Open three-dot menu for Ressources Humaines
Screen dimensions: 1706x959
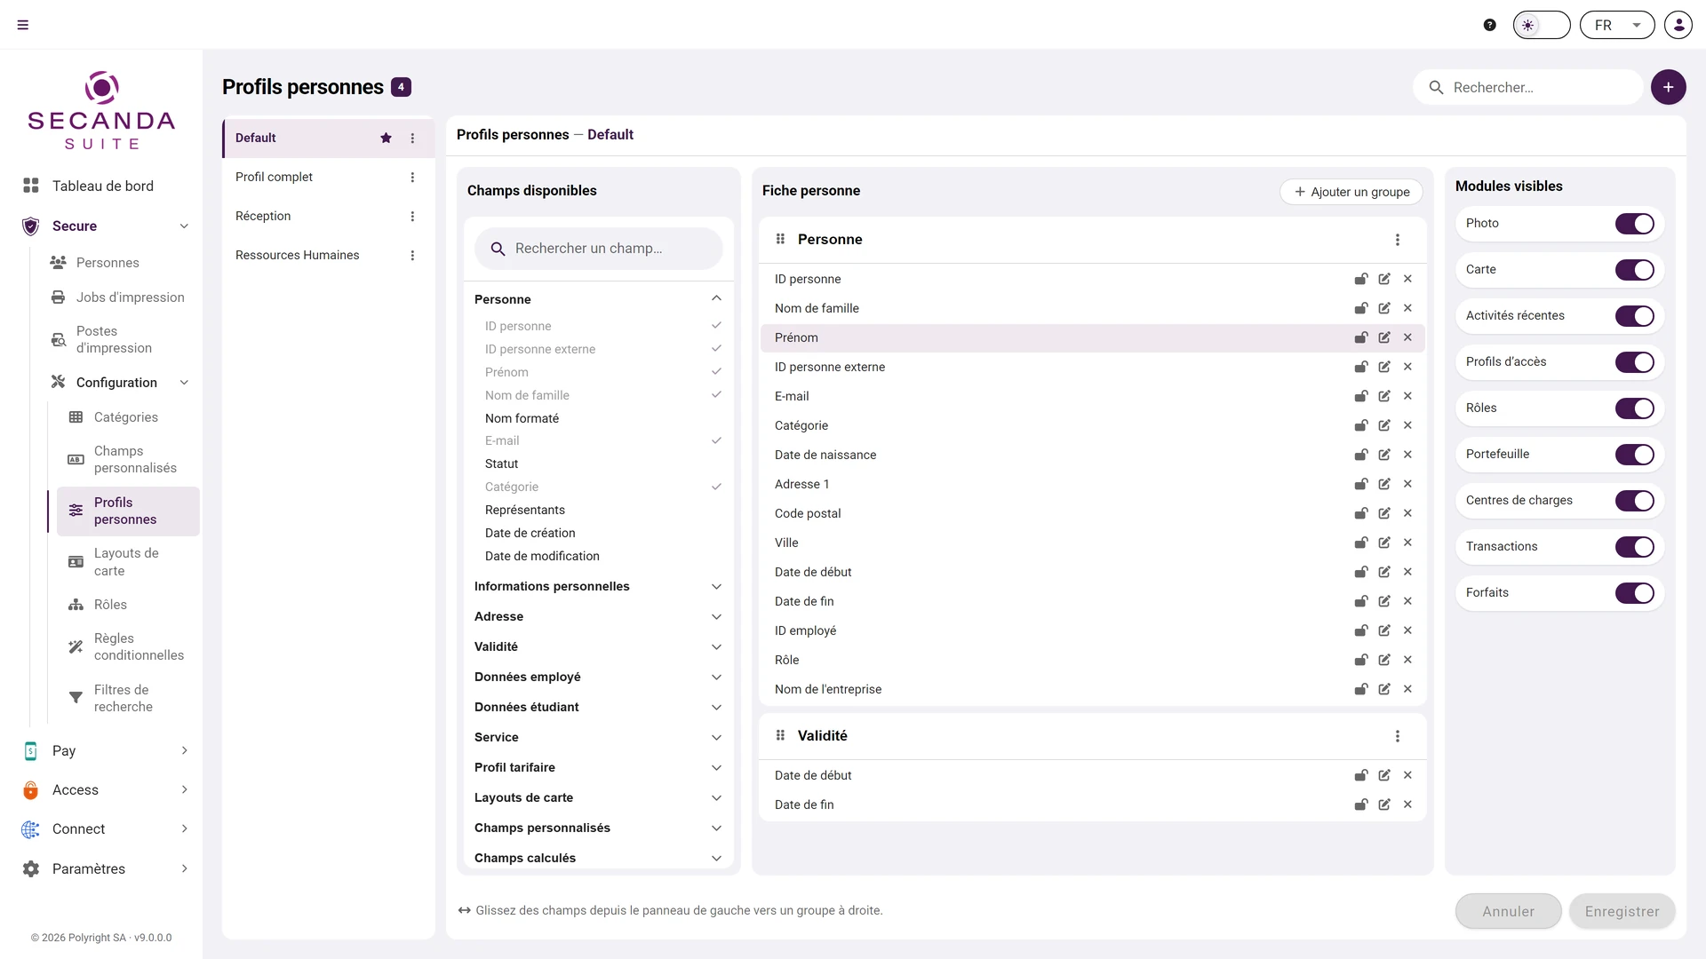[x=412, y=256]
